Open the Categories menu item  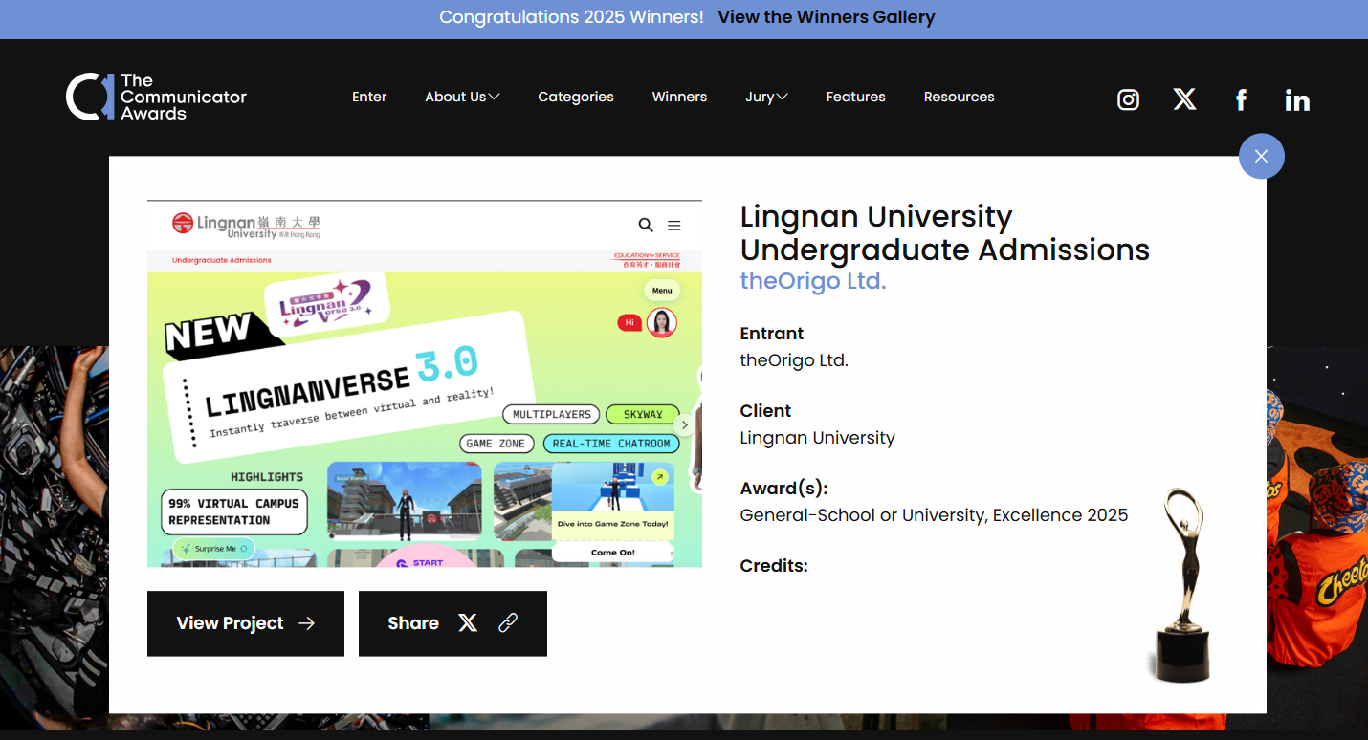[575, 97]
